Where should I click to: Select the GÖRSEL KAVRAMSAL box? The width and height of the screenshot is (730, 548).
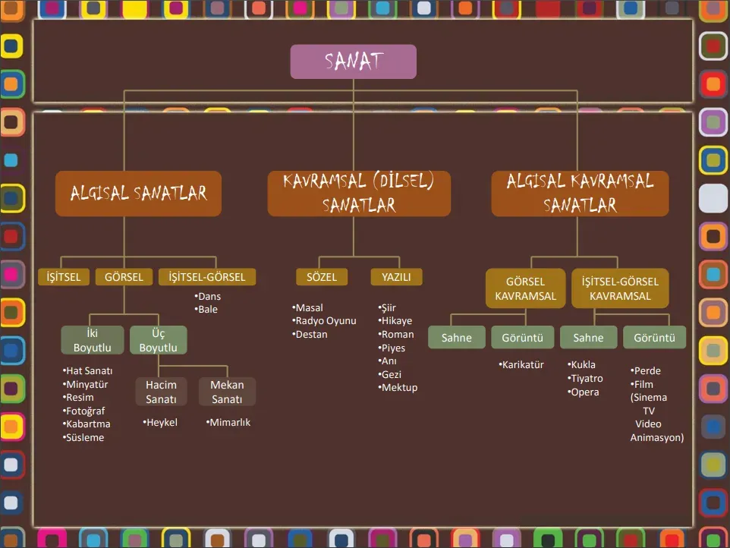pos(526,288)
